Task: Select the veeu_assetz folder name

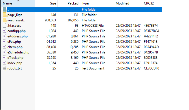Action: tap(16, 20)
